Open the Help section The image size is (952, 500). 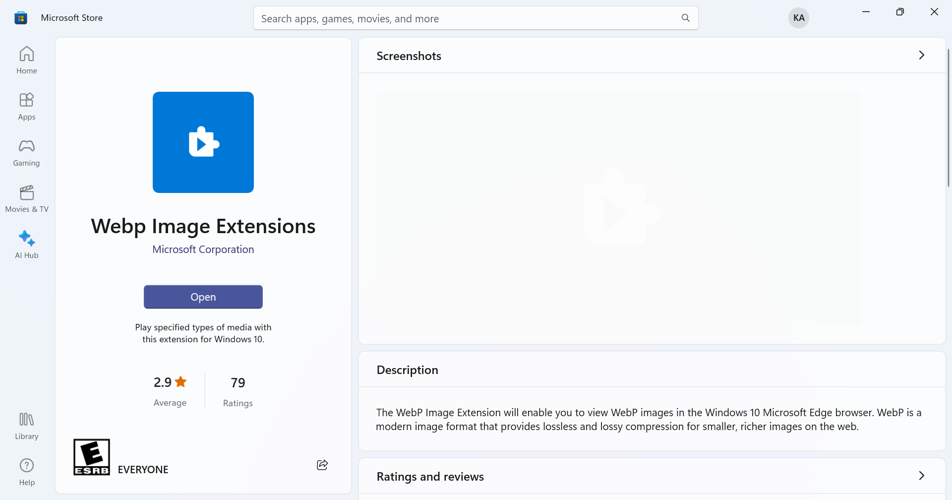coord(27,472)
